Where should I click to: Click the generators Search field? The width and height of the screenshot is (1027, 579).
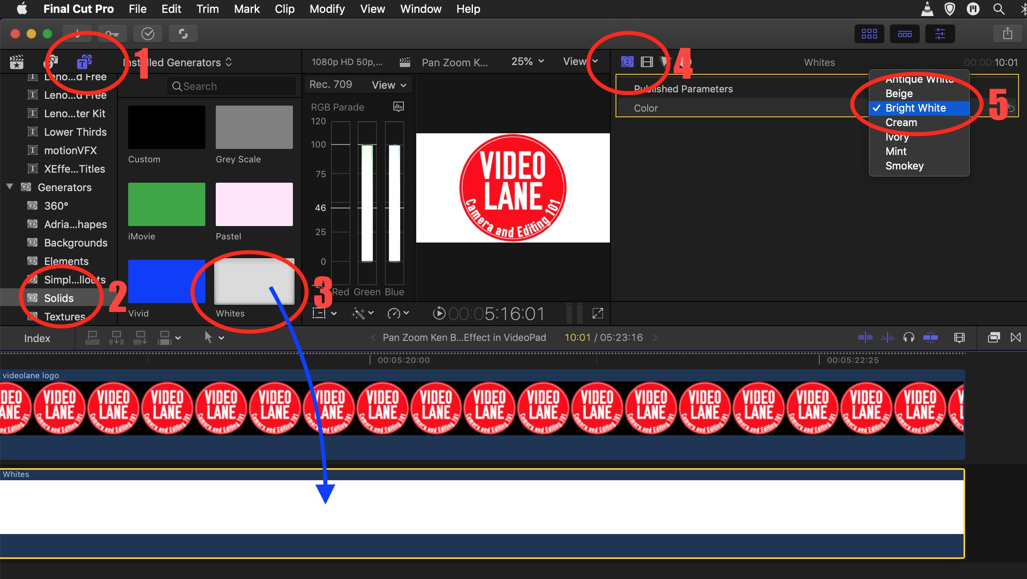pyautogui.click(x=231, y=86)
